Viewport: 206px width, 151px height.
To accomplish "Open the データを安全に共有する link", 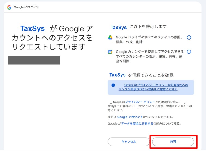I will tap(137, 124).
